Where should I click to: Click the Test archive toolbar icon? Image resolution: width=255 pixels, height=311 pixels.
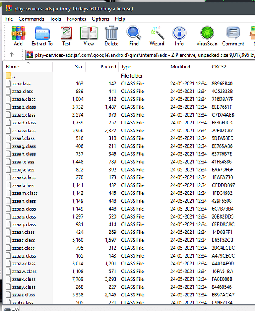click(x=66, y=33)
